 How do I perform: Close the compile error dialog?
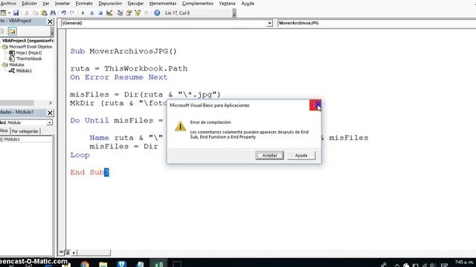pyautogui.click(x=315, y=105)
